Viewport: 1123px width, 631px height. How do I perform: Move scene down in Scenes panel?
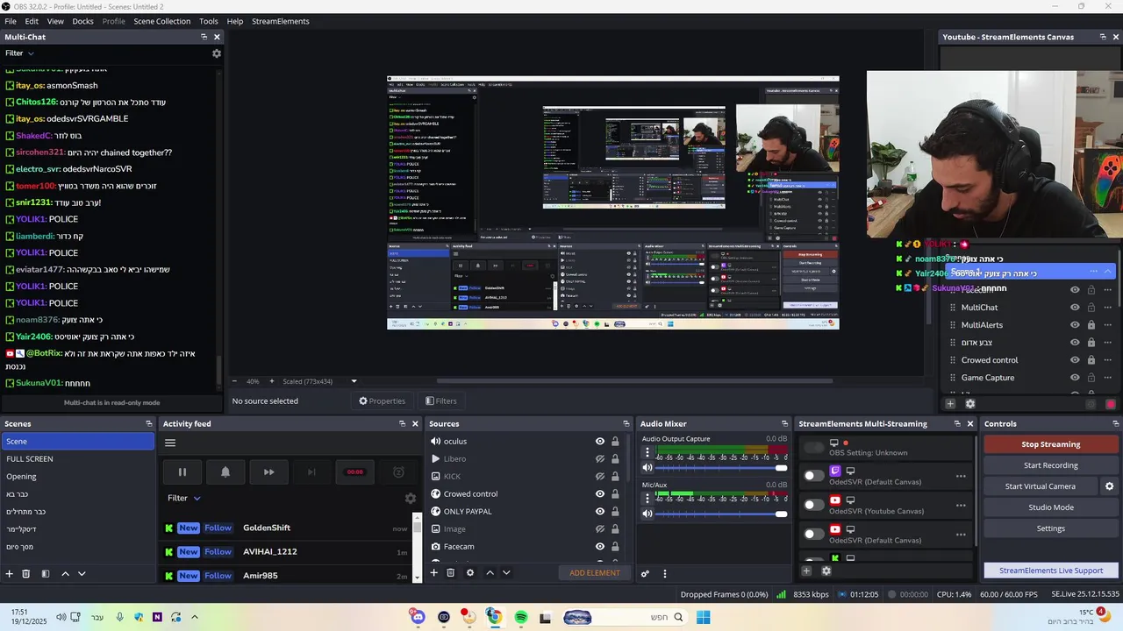pos(82,574)
